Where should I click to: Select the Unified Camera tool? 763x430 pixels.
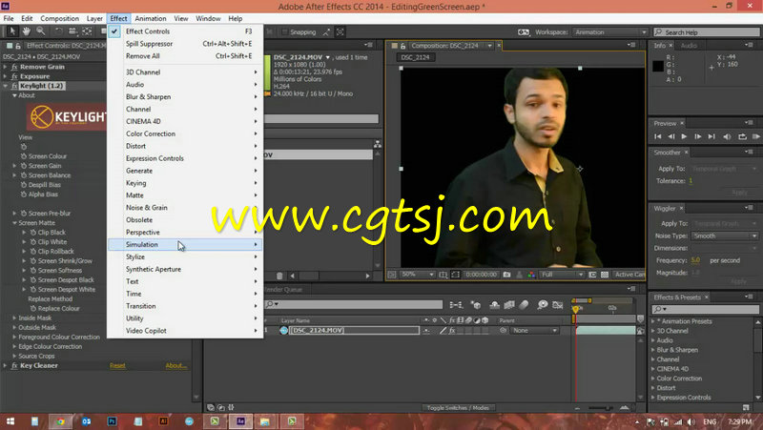point(72,31)
